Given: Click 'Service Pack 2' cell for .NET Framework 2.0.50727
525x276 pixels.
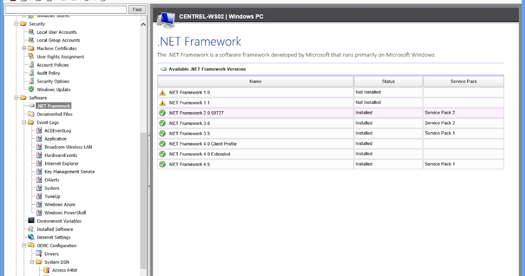Looking at the screenshot, I should [x=464, y=113].
